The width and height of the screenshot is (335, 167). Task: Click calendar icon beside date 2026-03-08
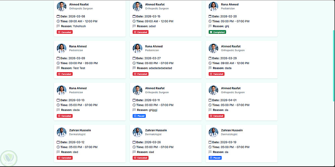pos(58,16)
